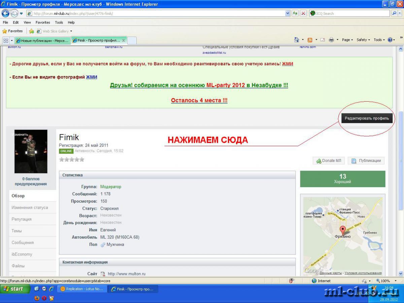The width and height of the screenshot is (404, 303).
Task: Click the Refresh page icon
Action: pyautogui.click(x=295, y=13)
